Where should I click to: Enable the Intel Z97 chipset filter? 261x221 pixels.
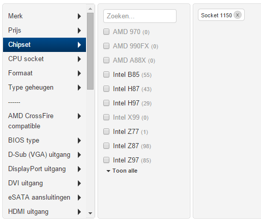tap(106, 160)
